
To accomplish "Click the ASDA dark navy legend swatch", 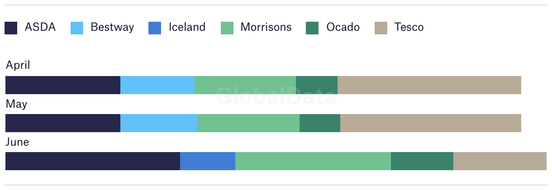I will click(11, 28).
